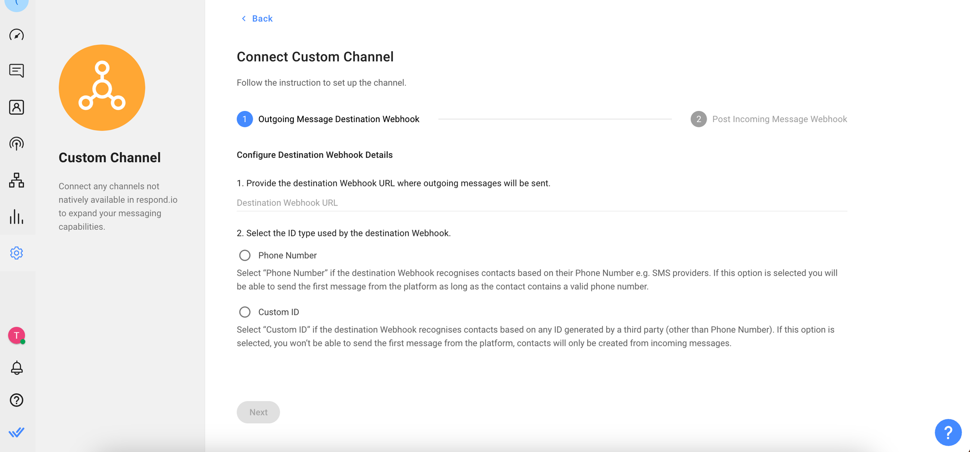Open the notifications bell icon
Screen dimensions: 970x452
pyautogui.click(x=16, y=368)
